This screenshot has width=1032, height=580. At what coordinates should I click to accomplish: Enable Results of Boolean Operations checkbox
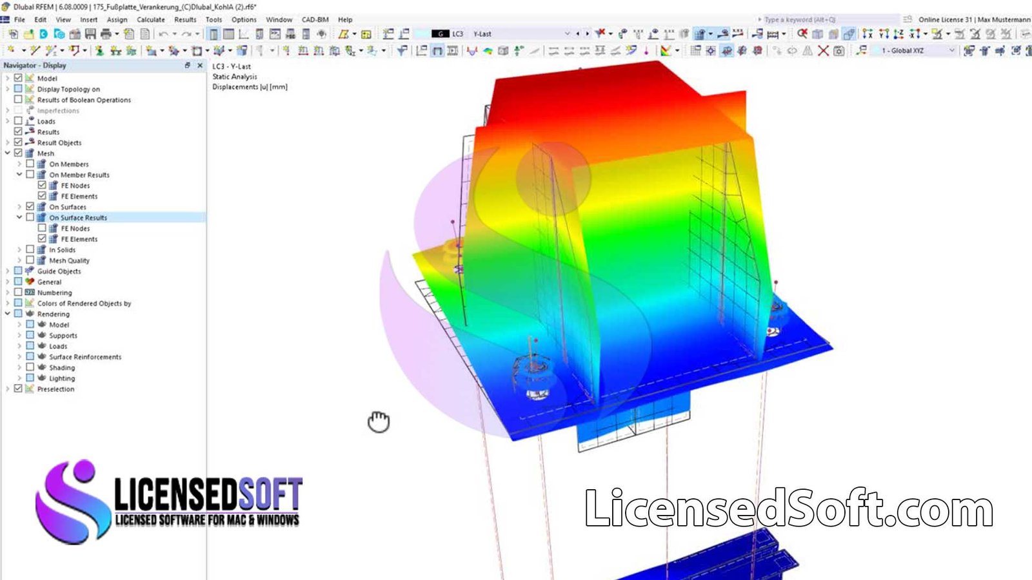(x=18, y=100)
